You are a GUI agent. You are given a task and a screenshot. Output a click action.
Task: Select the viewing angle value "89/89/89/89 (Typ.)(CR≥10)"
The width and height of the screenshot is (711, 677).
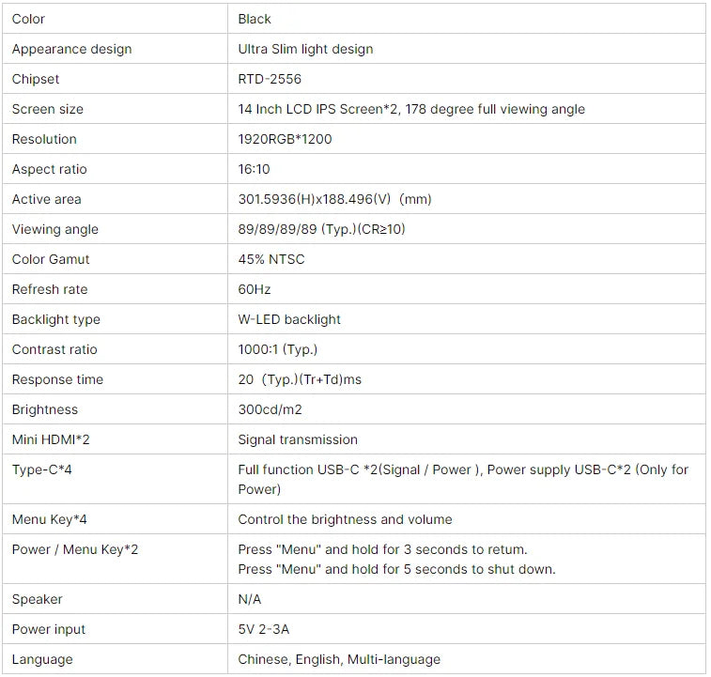[321, 229]
